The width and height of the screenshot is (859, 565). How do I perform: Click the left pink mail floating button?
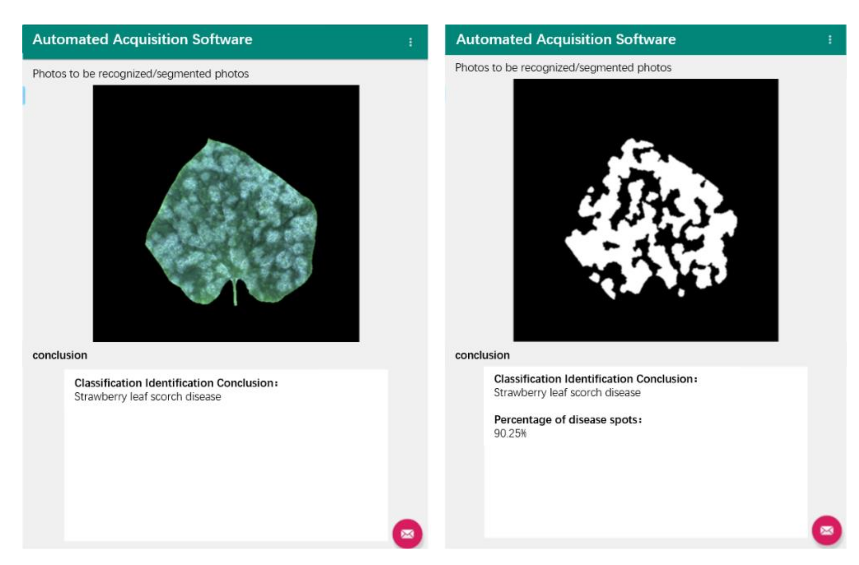407,534
